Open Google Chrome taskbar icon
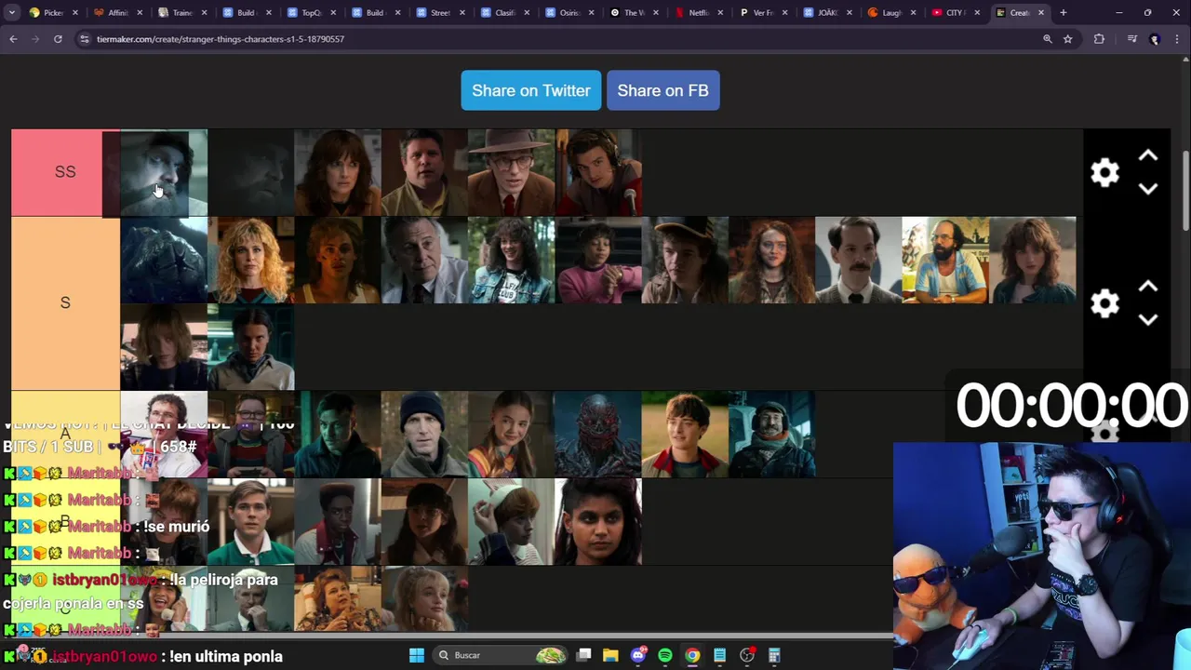Viewport: 1191px width, 670px height. click(x=692, y=655)
